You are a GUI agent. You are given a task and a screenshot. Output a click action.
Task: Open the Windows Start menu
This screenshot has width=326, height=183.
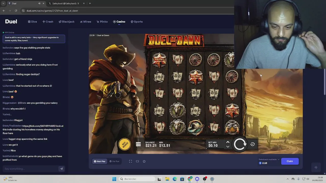[x=114, y=179]
